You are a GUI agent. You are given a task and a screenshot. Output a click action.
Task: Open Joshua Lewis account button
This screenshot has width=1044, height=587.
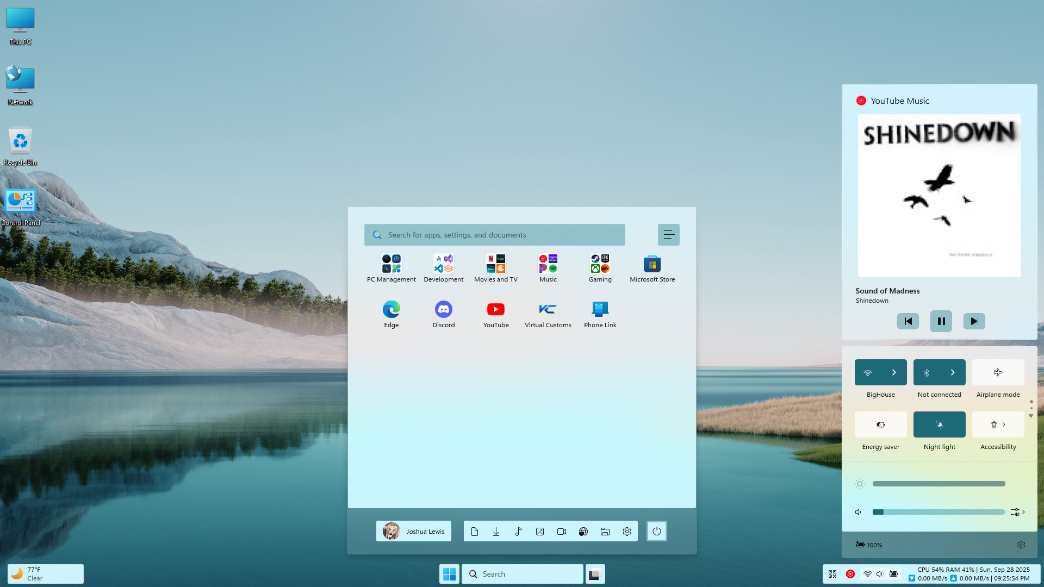414,532
